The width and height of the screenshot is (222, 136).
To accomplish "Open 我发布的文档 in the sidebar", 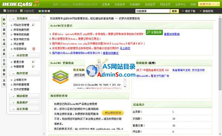I will pyautogui.click(x=21, y=39).
